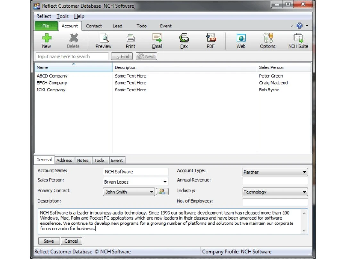Open the Tools menu

[x=62, y=16]
